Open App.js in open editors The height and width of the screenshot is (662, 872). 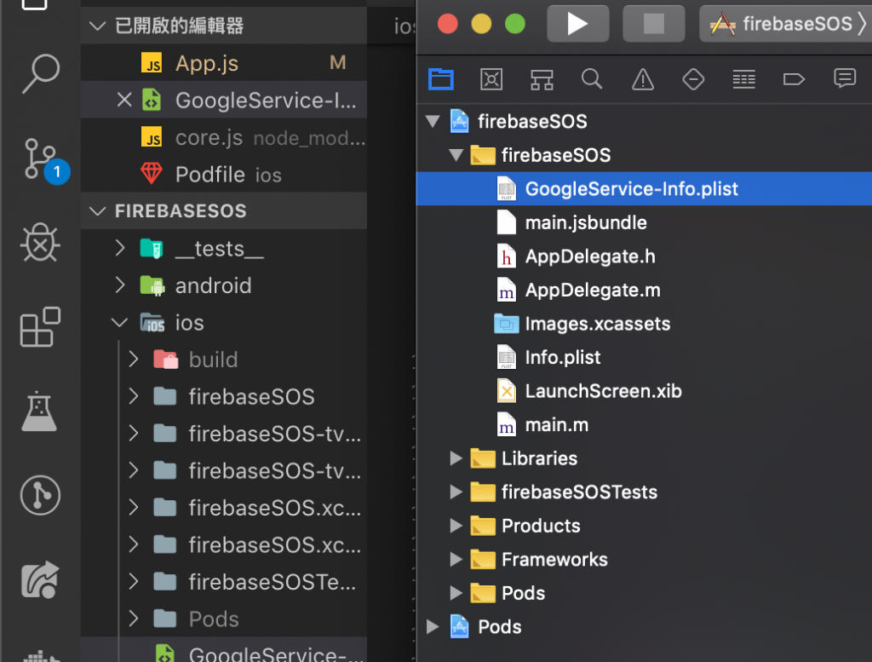tap(224, 63)
